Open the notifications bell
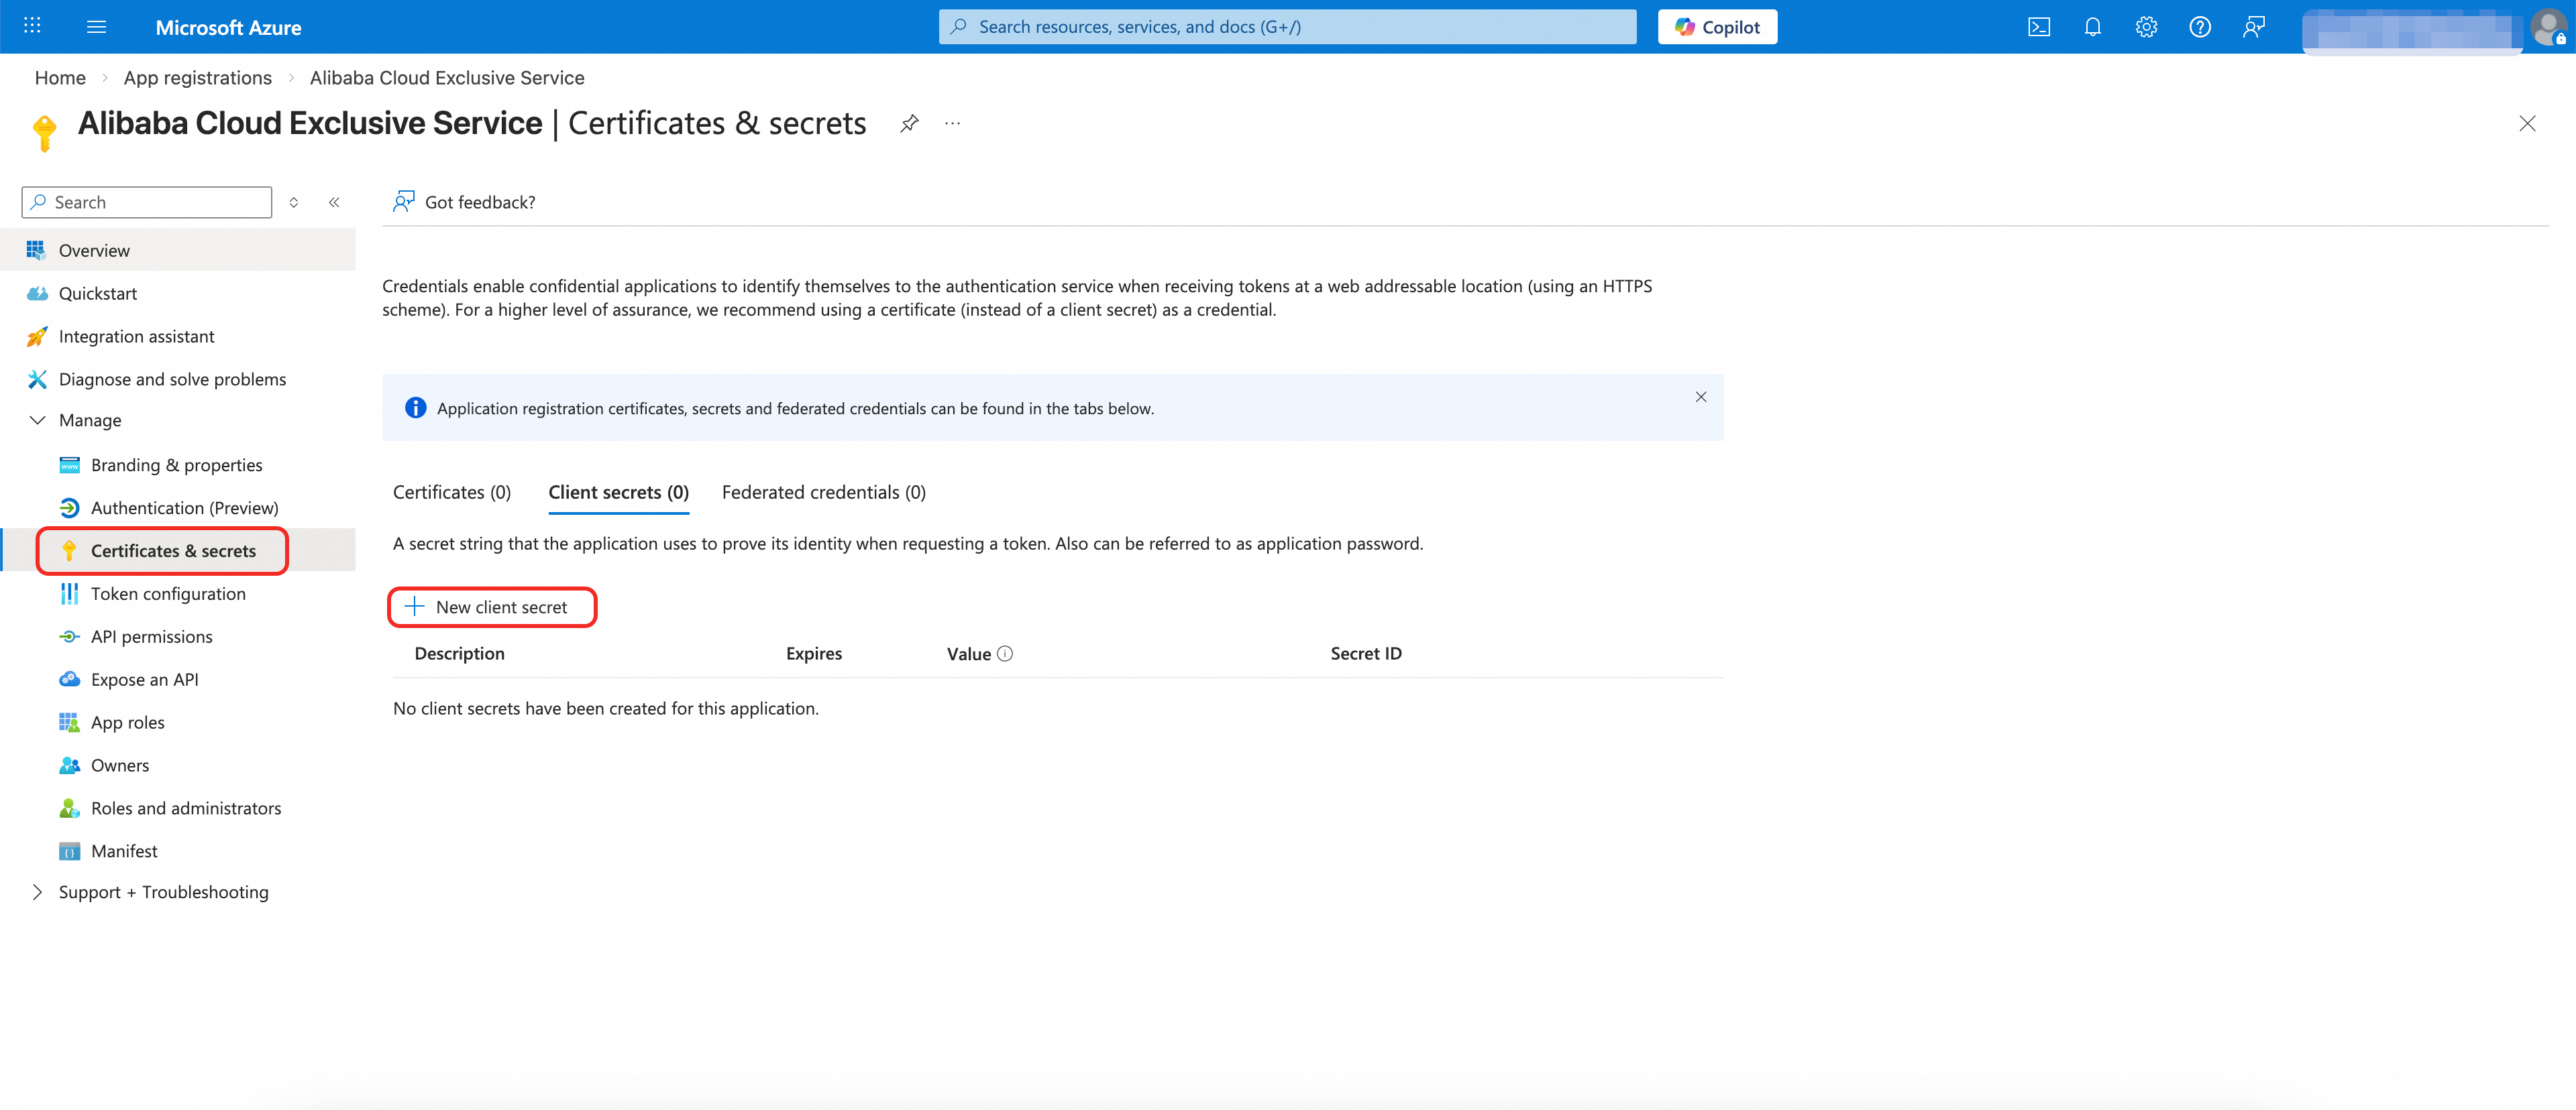The height and width of the screenshot is (1110, 2576). tap(2092, 27)
